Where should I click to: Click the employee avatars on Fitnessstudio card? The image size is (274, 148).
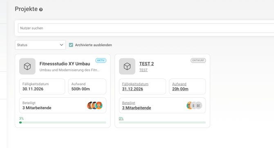click(x=95, y=105)
